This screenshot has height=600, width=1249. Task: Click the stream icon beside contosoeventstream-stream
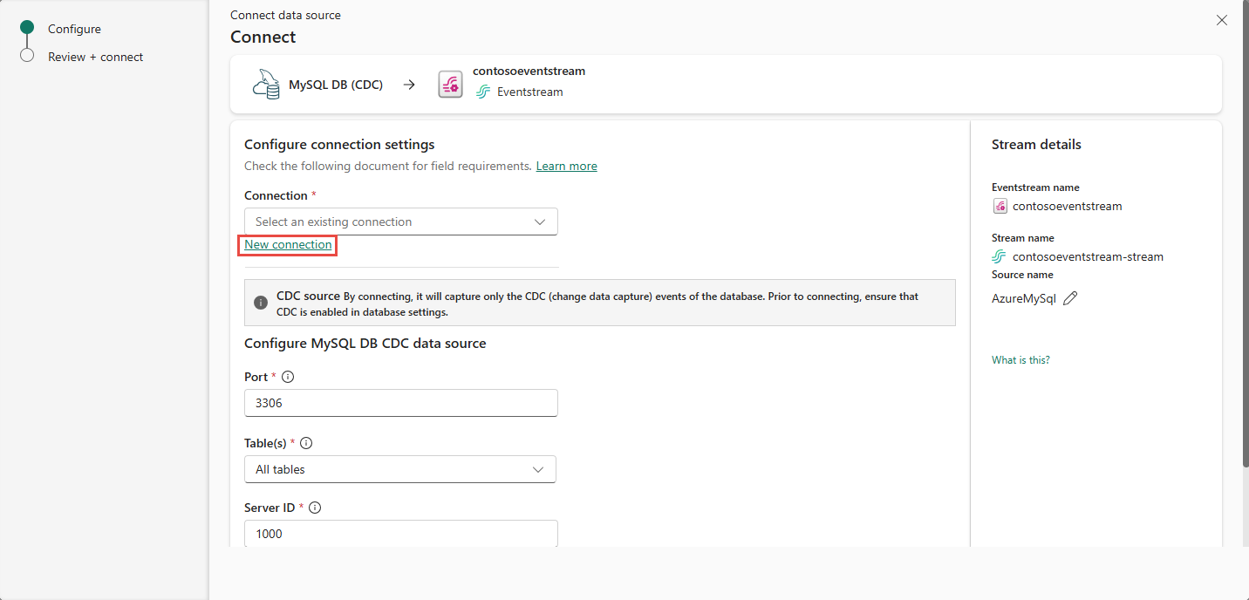coord(1000,256)
